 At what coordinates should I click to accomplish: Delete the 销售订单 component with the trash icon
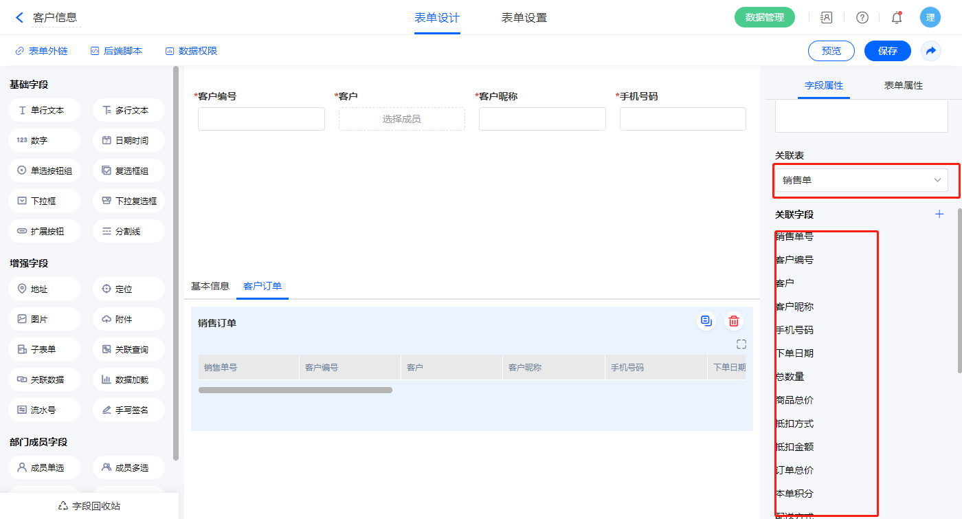(x=734, y=321)
